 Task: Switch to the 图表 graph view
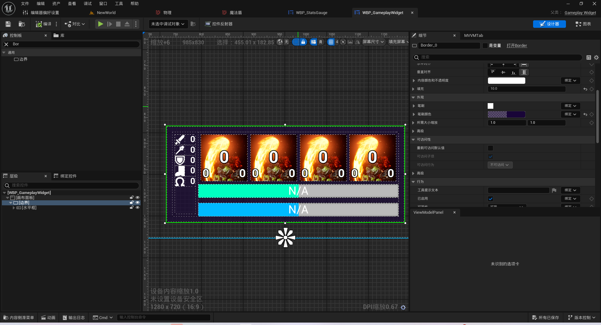coord(583,24)
